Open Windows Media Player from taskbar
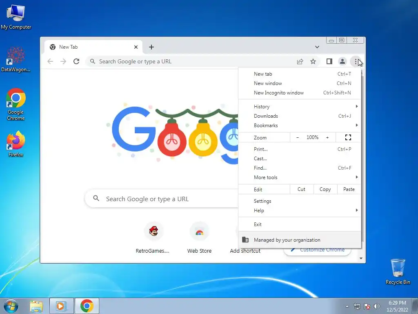Image resolution: width=418 pixels, height=314 pixels. click(x=61, y=306)
